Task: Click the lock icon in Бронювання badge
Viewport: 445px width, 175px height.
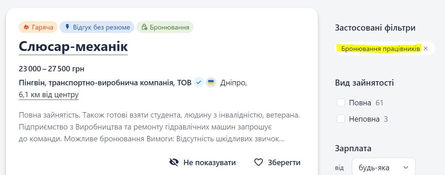Action: (x=144, y=27)
